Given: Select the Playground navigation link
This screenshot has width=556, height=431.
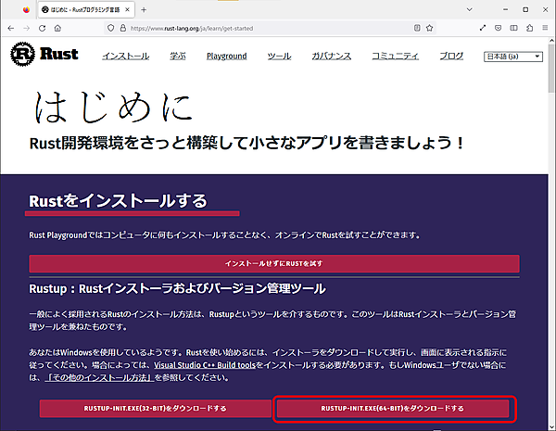Looking at the screenshot, I should pyautogui.click(x=227, y=57).
